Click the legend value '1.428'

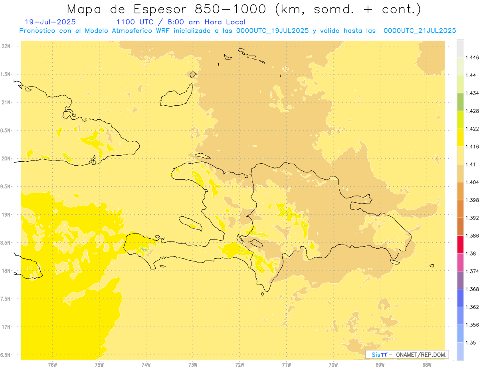[472, 111]
